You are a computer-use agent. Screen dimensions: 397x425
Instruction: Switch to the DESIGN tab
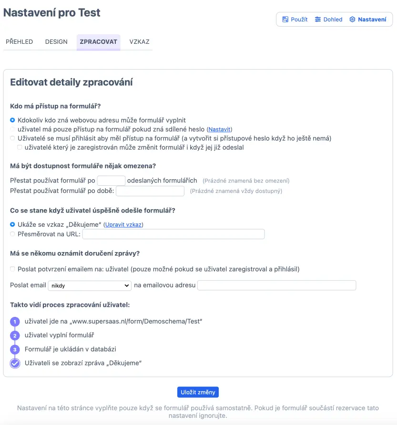(56, 42)
